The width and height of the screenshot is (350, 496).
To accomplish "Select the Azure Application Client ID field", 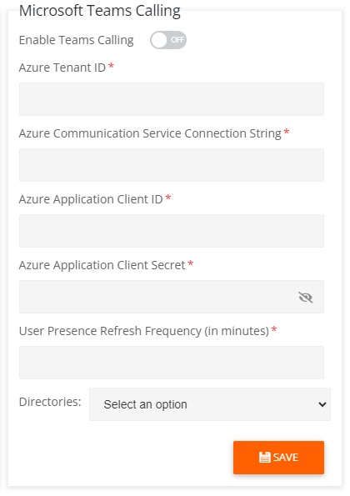I will pyautogui.click(x=172, y=231).
